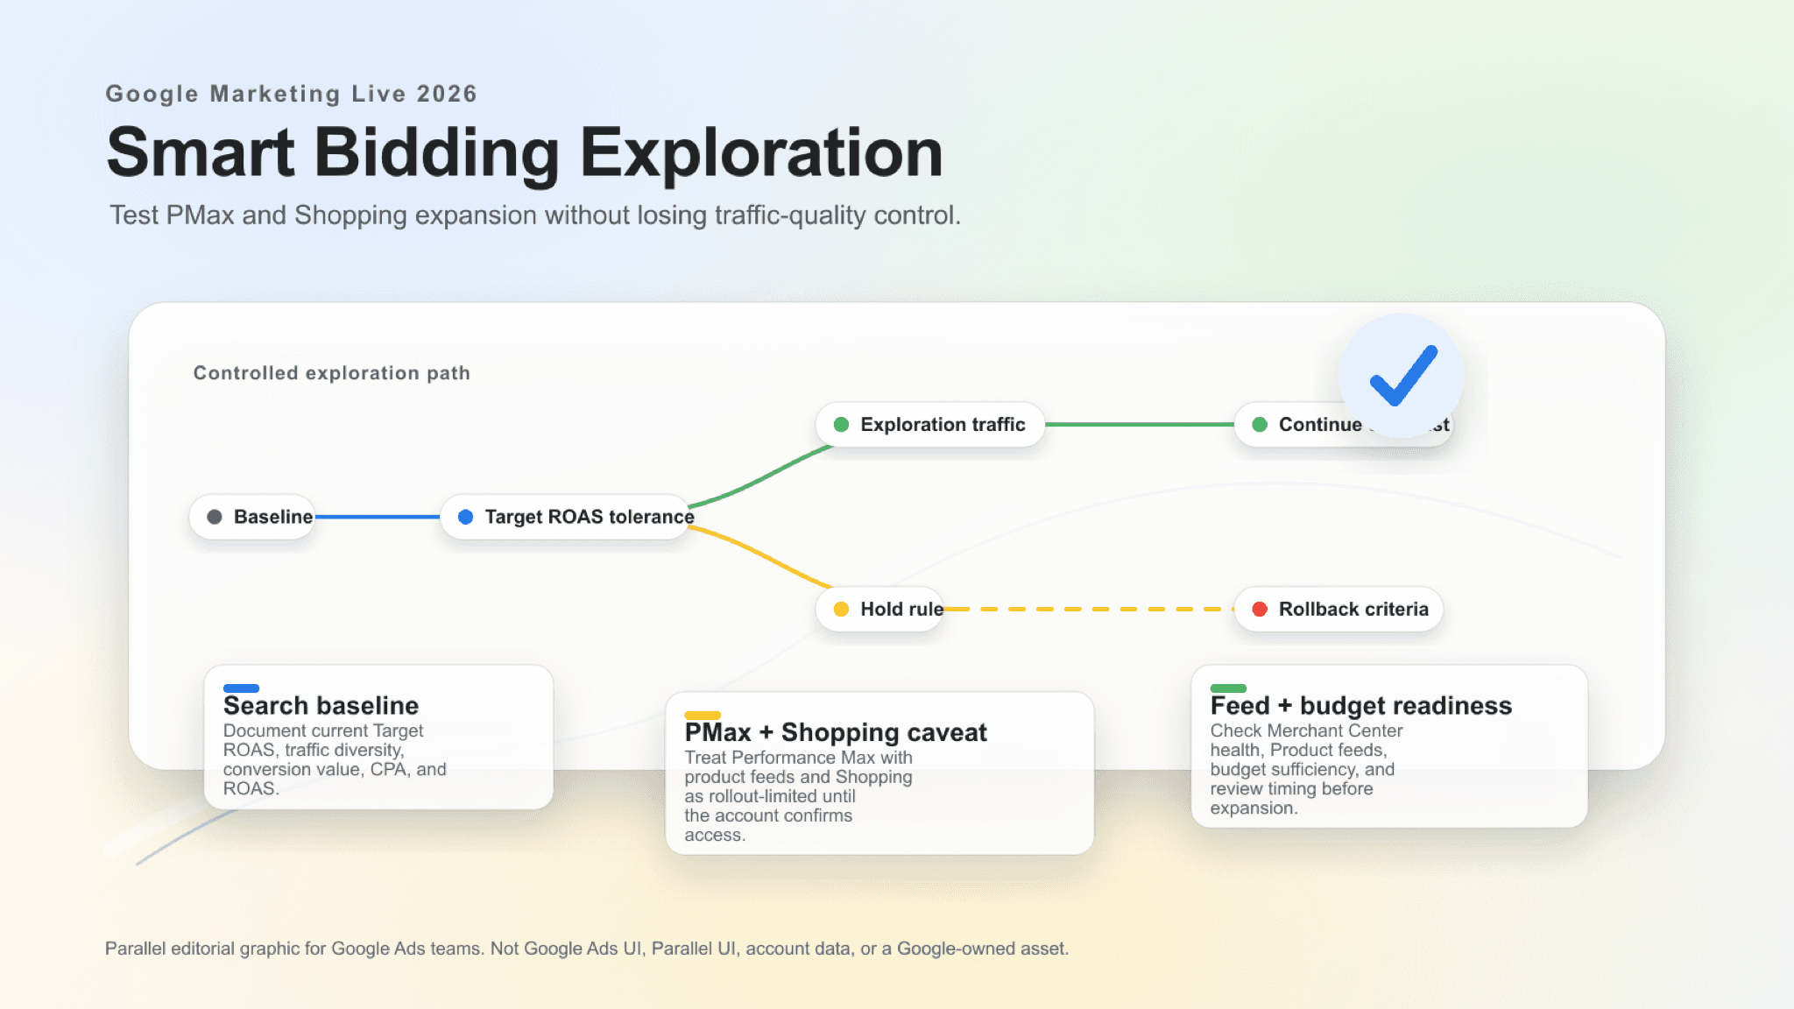Open the Exploration traffic node

tap(930, 425)
